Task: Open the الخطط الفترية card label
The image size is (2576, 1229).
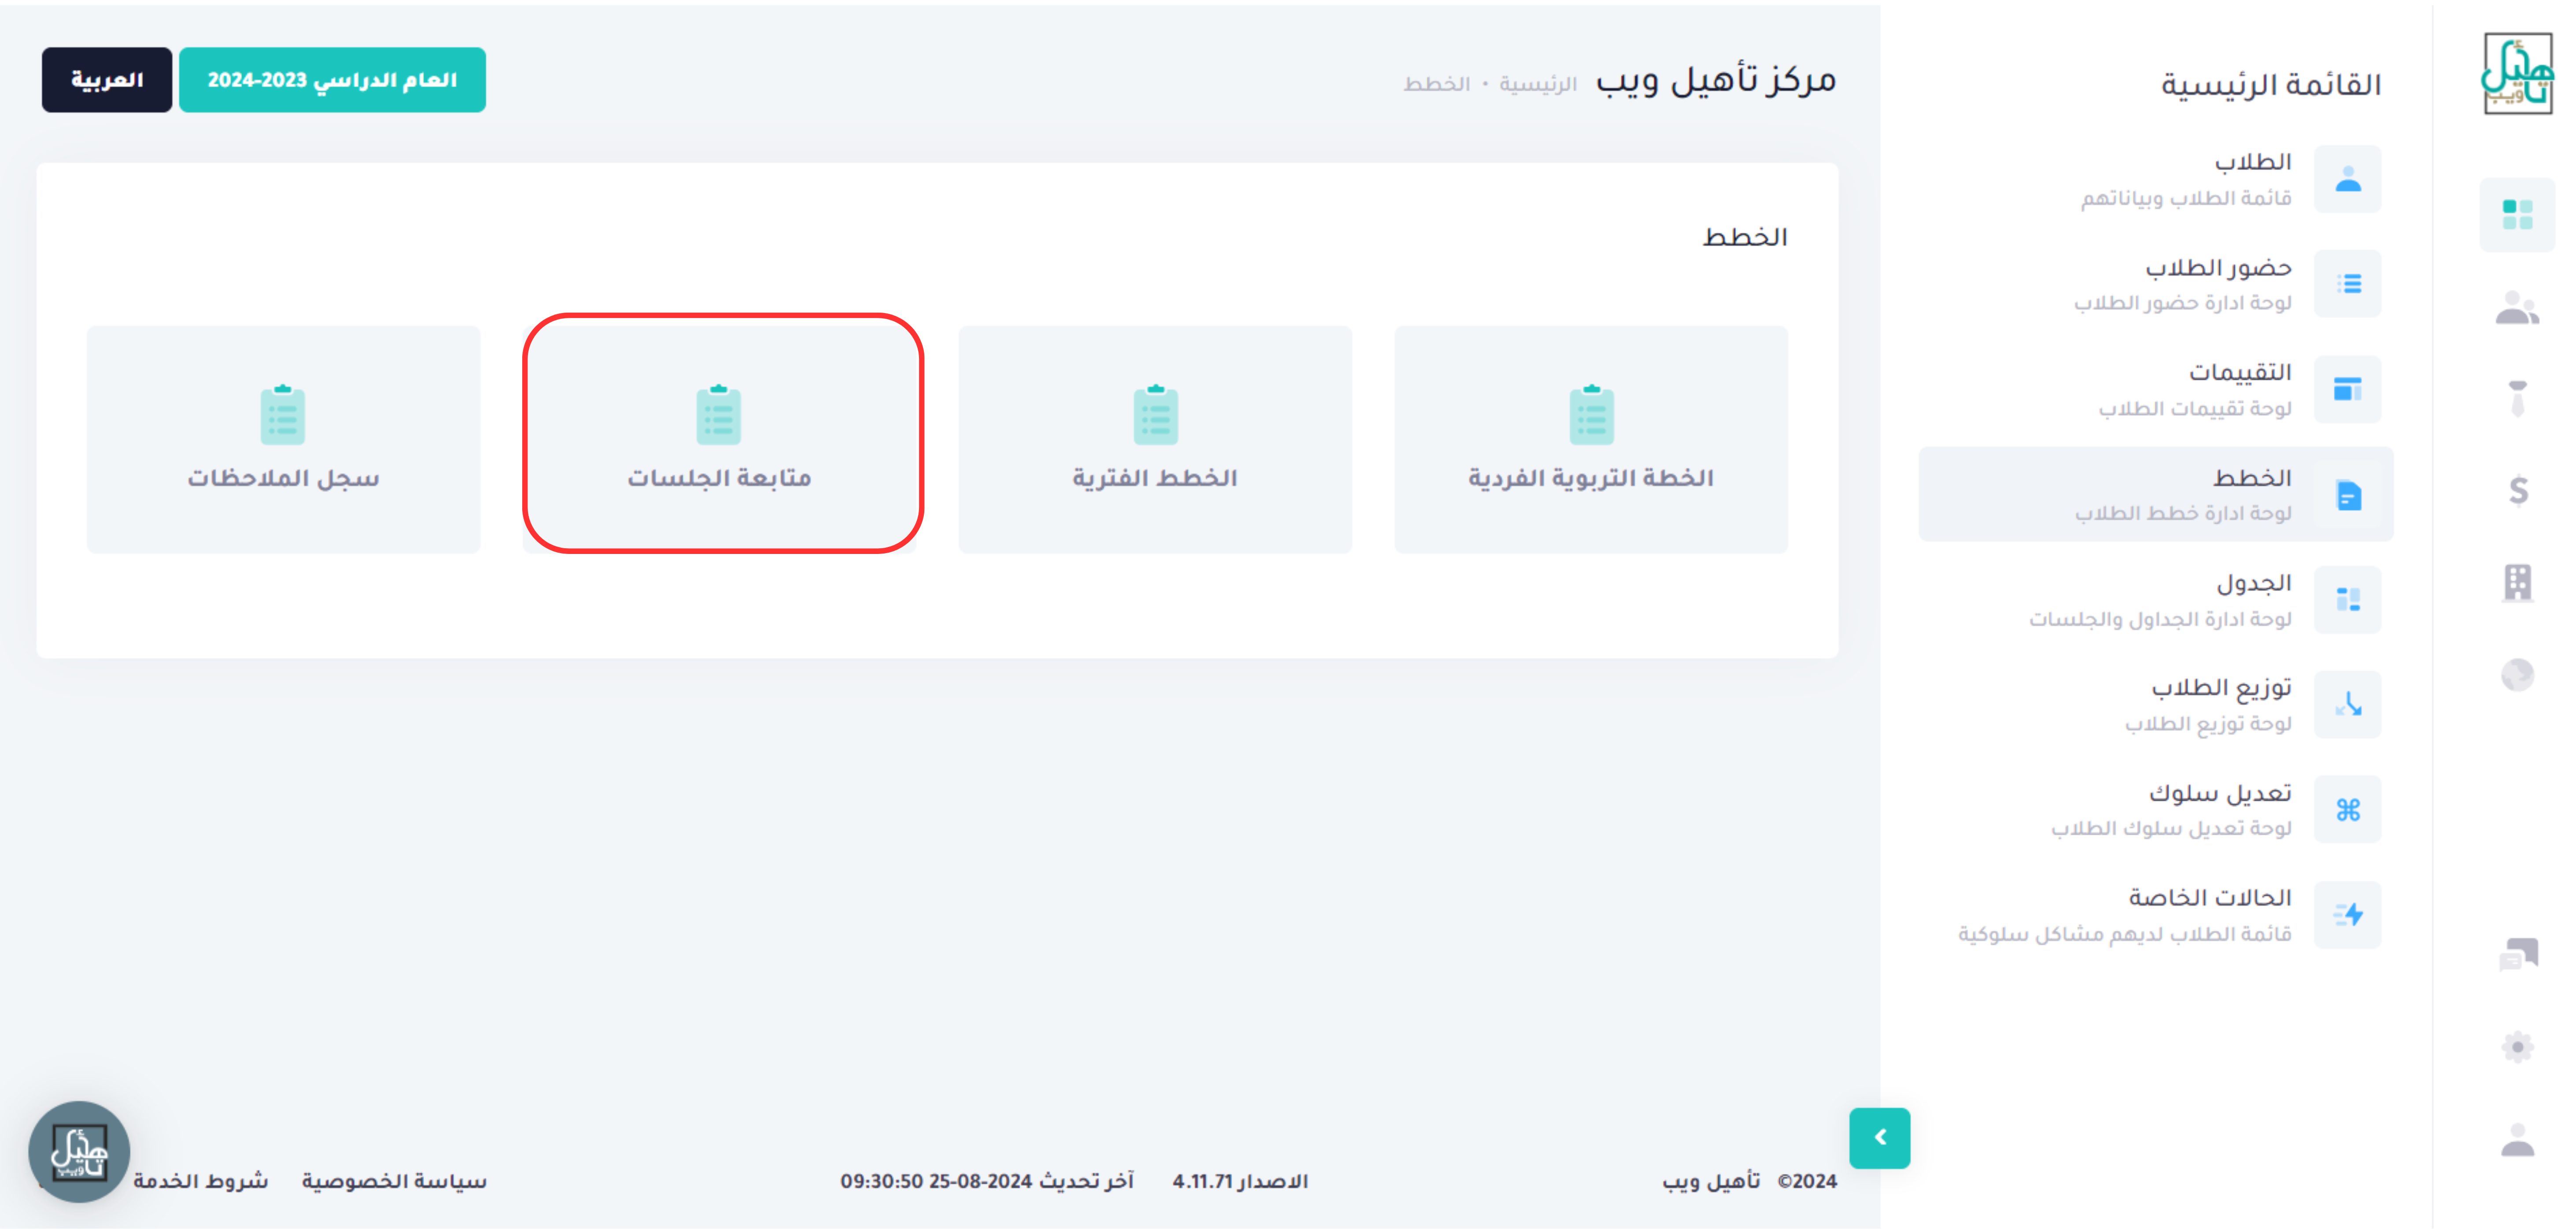Action: 1155,478
